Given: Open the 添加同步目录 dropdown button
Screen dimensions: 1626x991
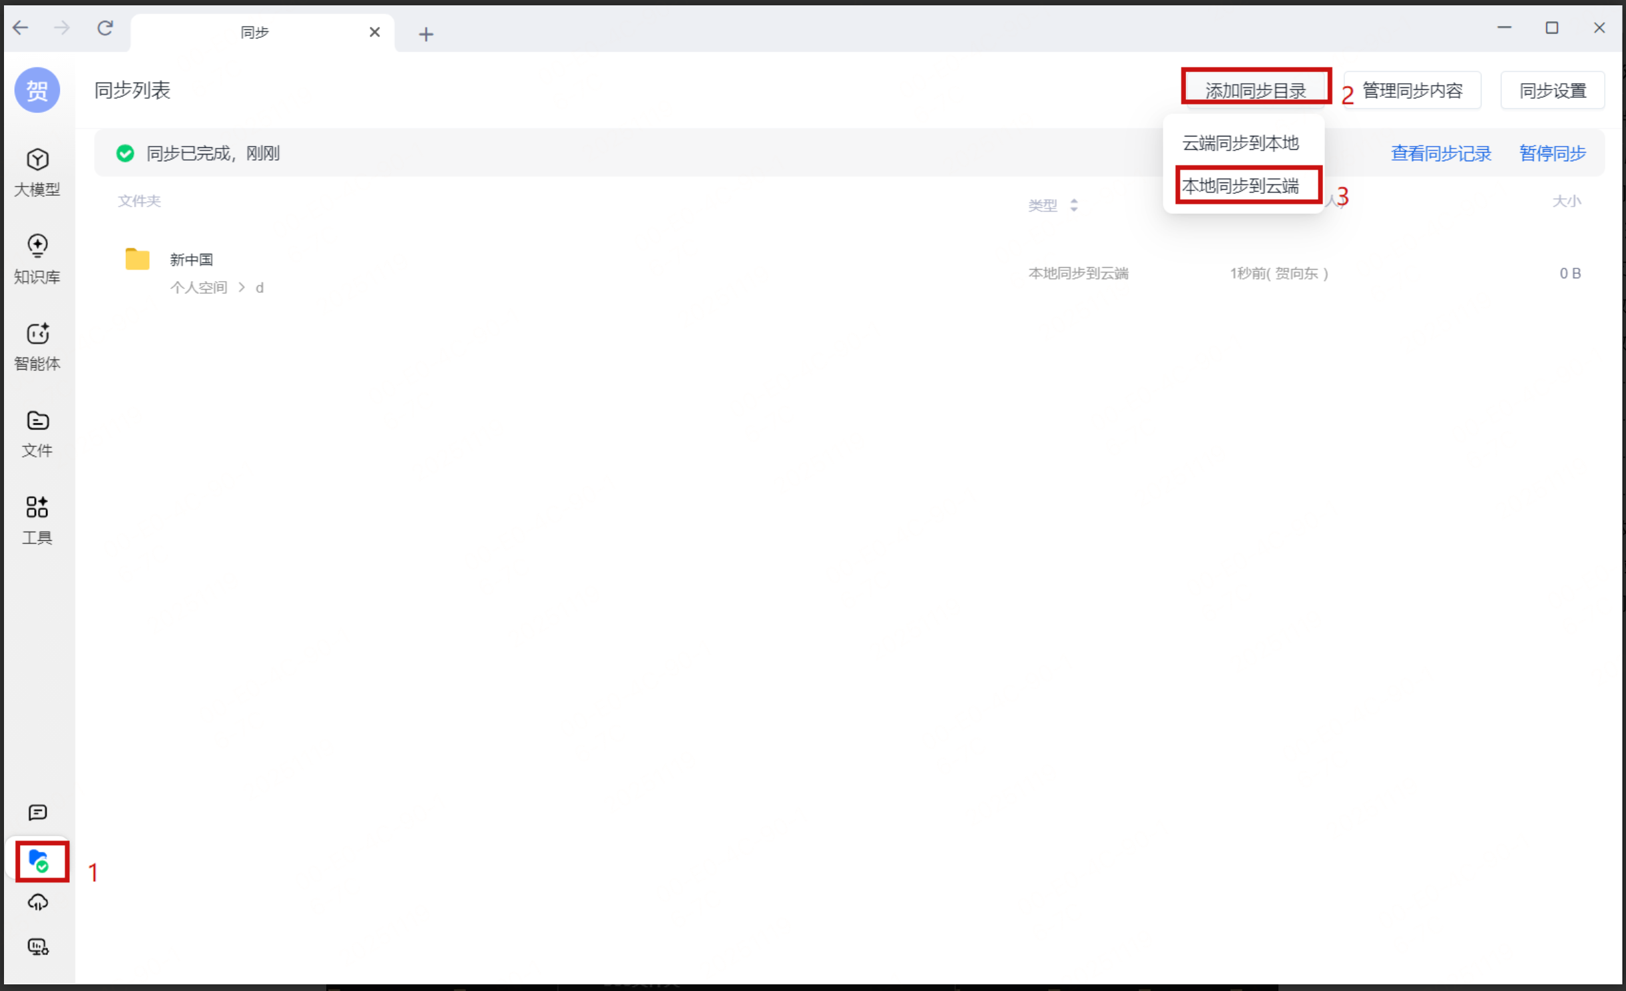Looking at the screenshot, I should pos(1255,90).
